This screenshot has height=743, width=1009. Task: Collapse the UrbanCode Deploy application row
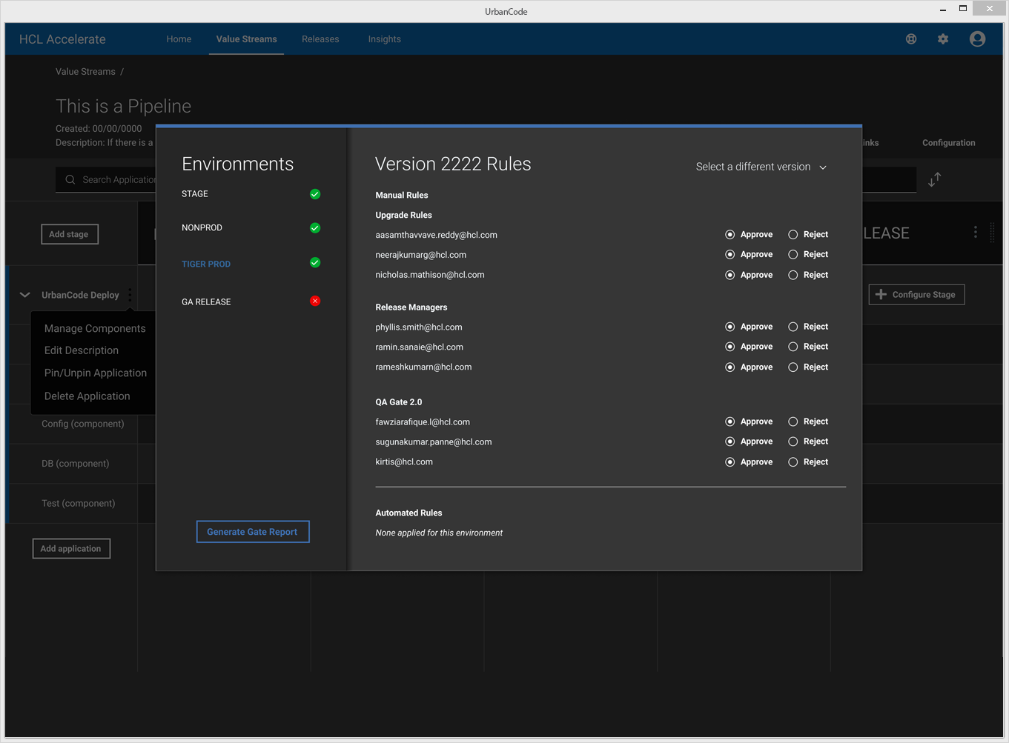(x=25, y=295)
